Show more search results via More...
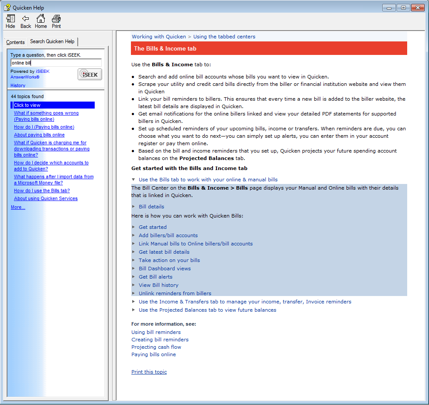Screen dimensions: 429x405 [x=18, y=208]
